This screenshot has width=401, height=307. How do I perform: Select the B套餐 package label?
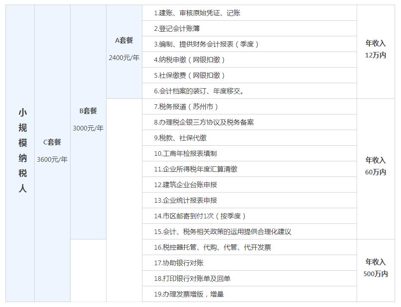(88, 111)
